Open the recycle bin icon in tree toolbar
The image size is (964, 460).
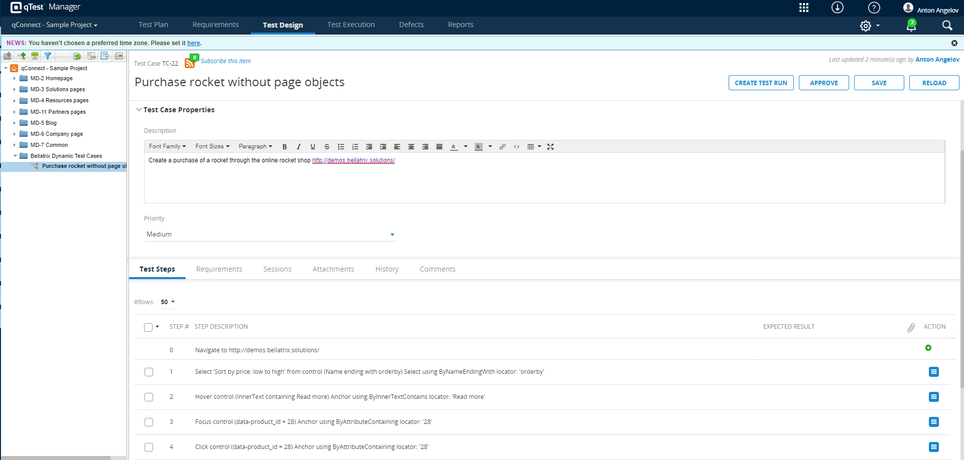(35, 56)
